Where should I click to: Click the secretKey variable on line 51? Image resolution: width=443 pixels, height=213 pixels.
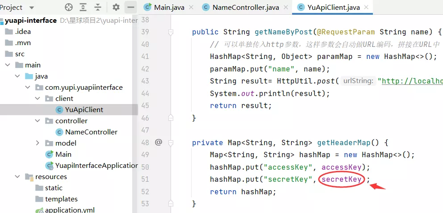pos(342,180)
